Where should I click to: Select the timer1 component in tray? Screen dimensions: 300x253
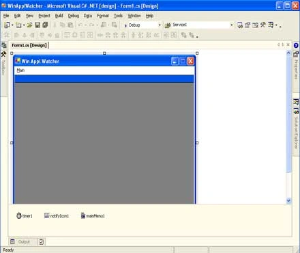[25, 215]
